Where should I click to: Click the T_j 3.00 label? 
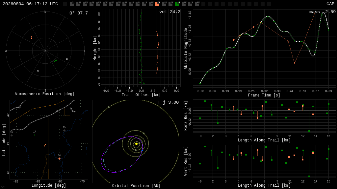click(x=168, y=102)
